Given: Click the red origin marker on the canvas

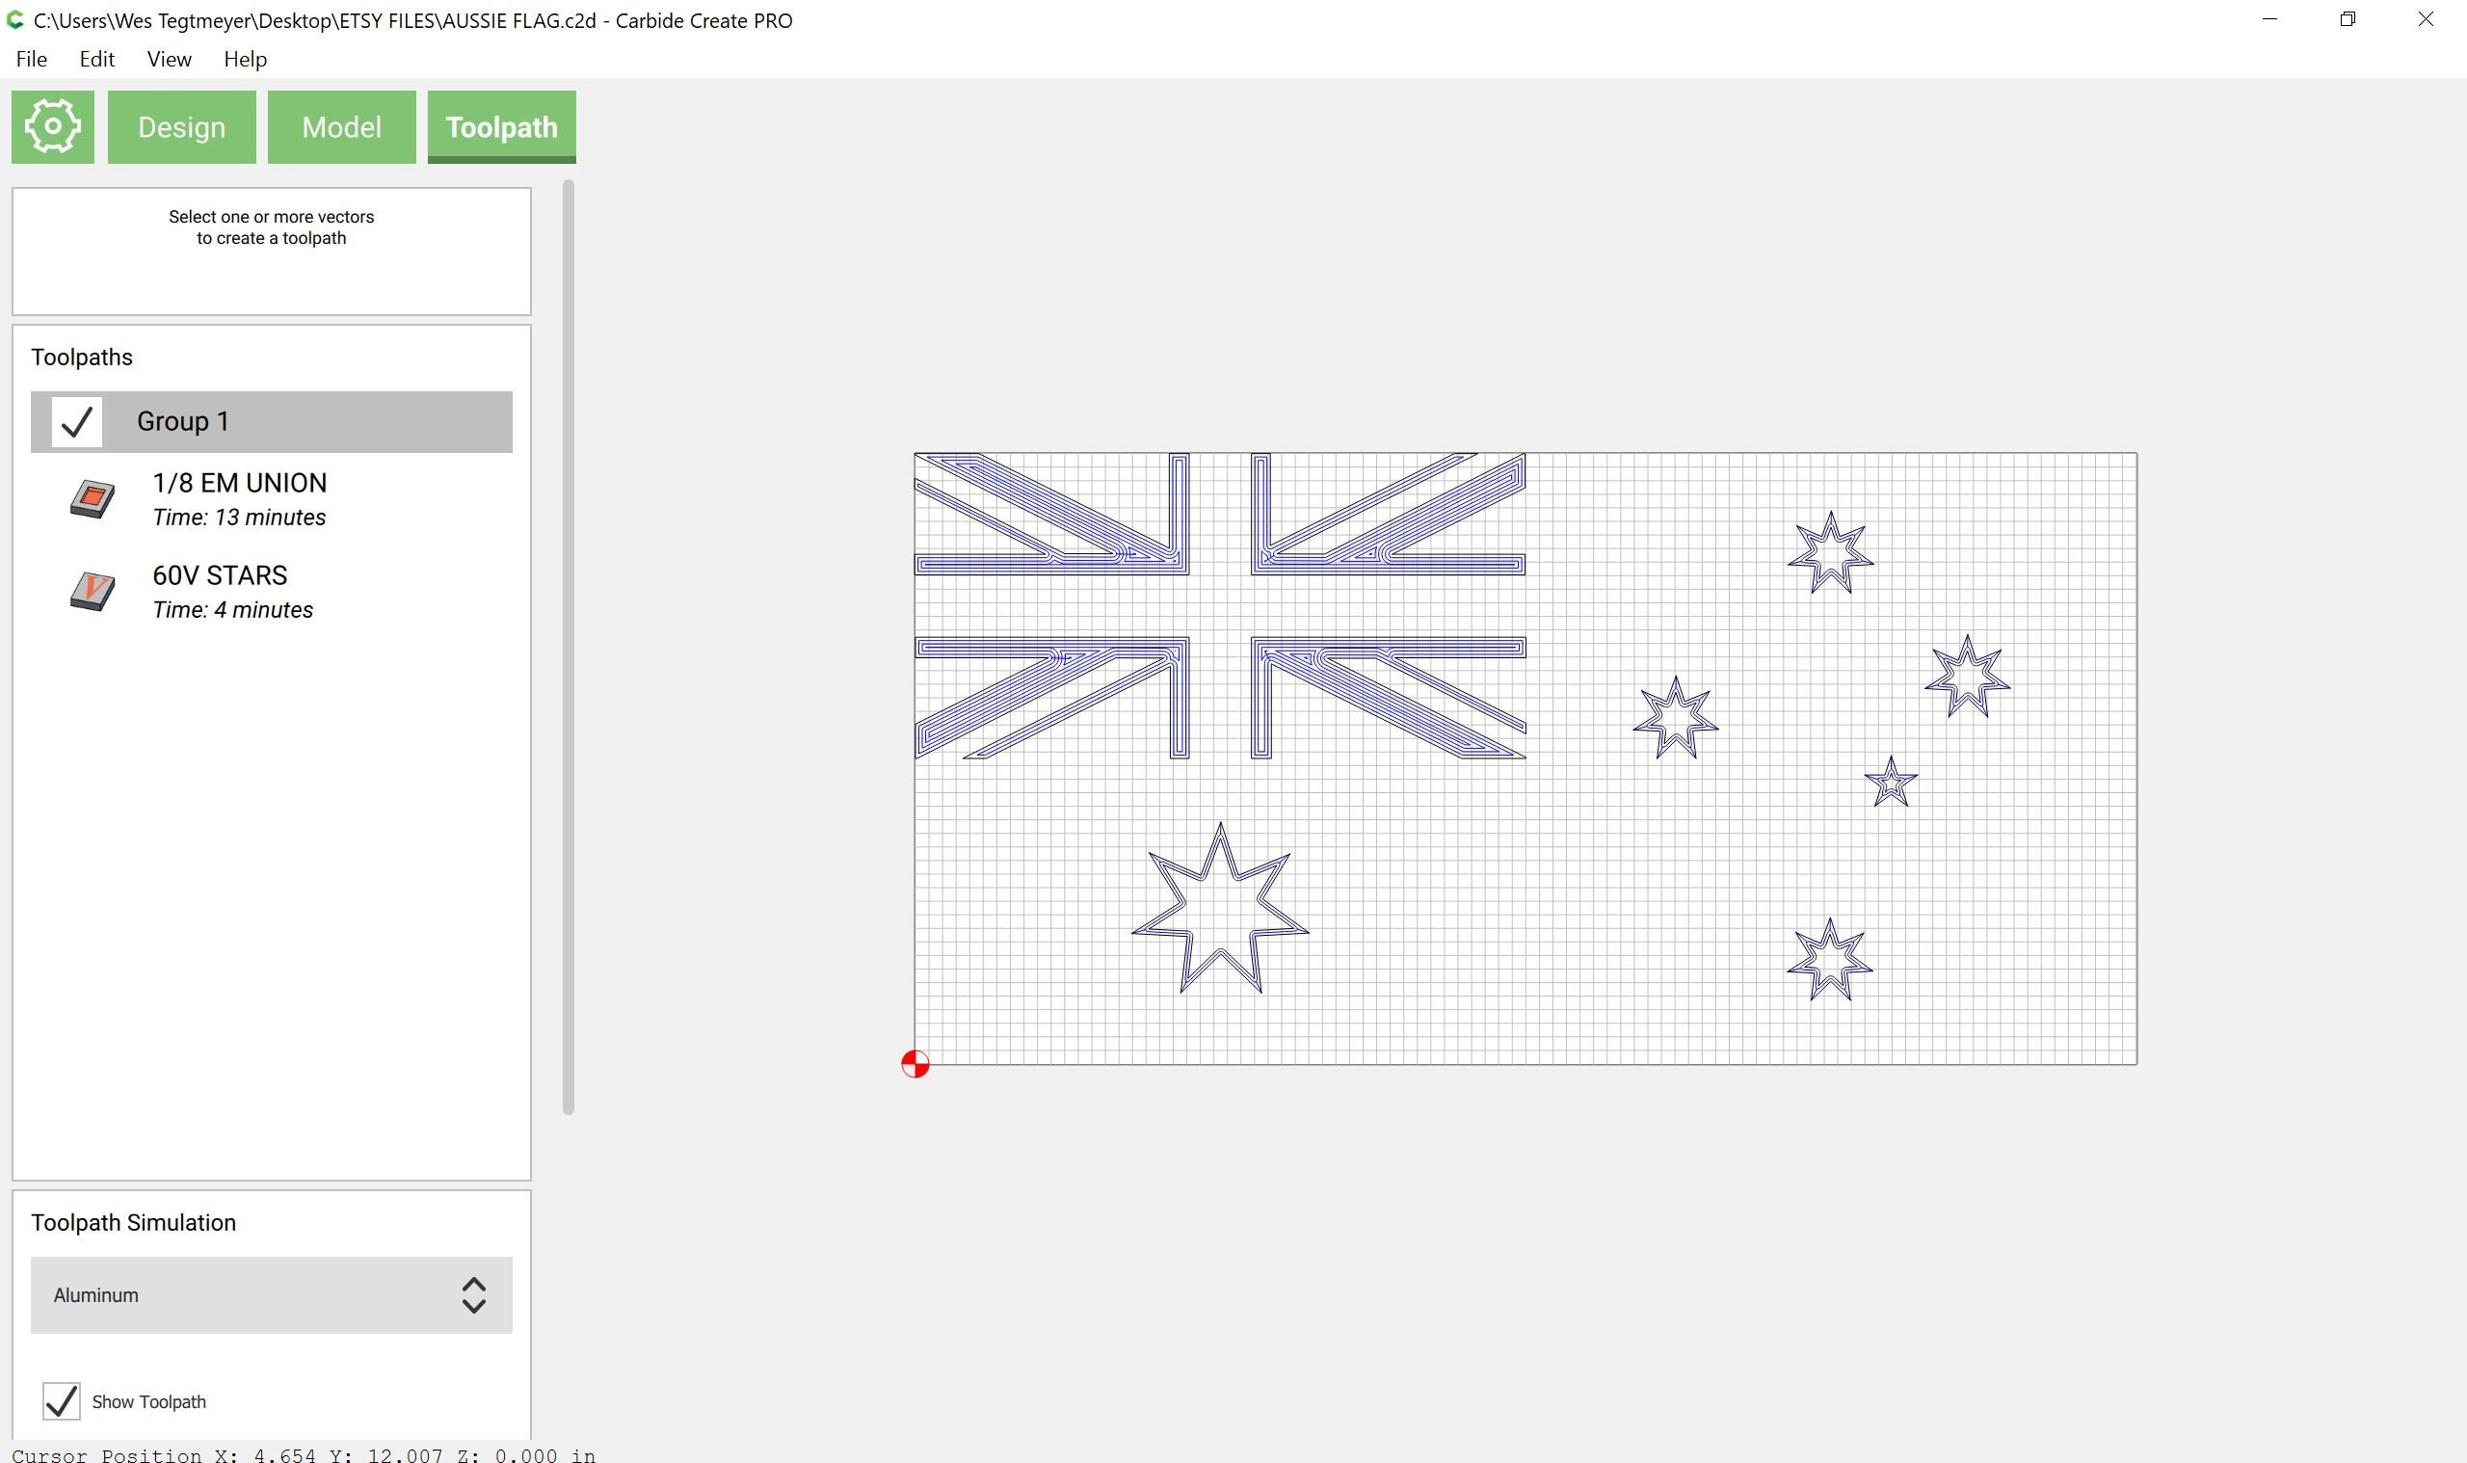Looking at the screenshot, I should pos(915,1064).
